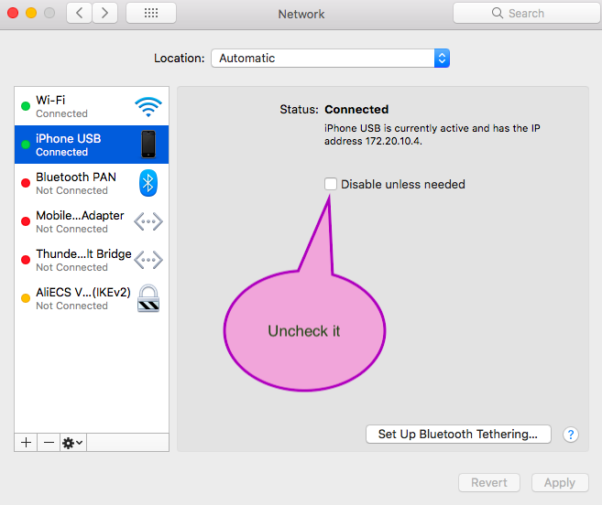Click the Thunderbolt Bridge network icon
Screen dimensions: 602x505
(148, 260)
